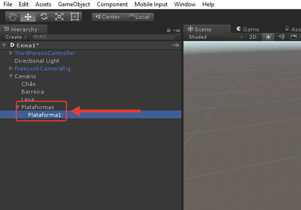Select FreeLookCameraRig in the Hierarchy
Viewport: 301px width, 210px height.
click(x=43, y=69)
